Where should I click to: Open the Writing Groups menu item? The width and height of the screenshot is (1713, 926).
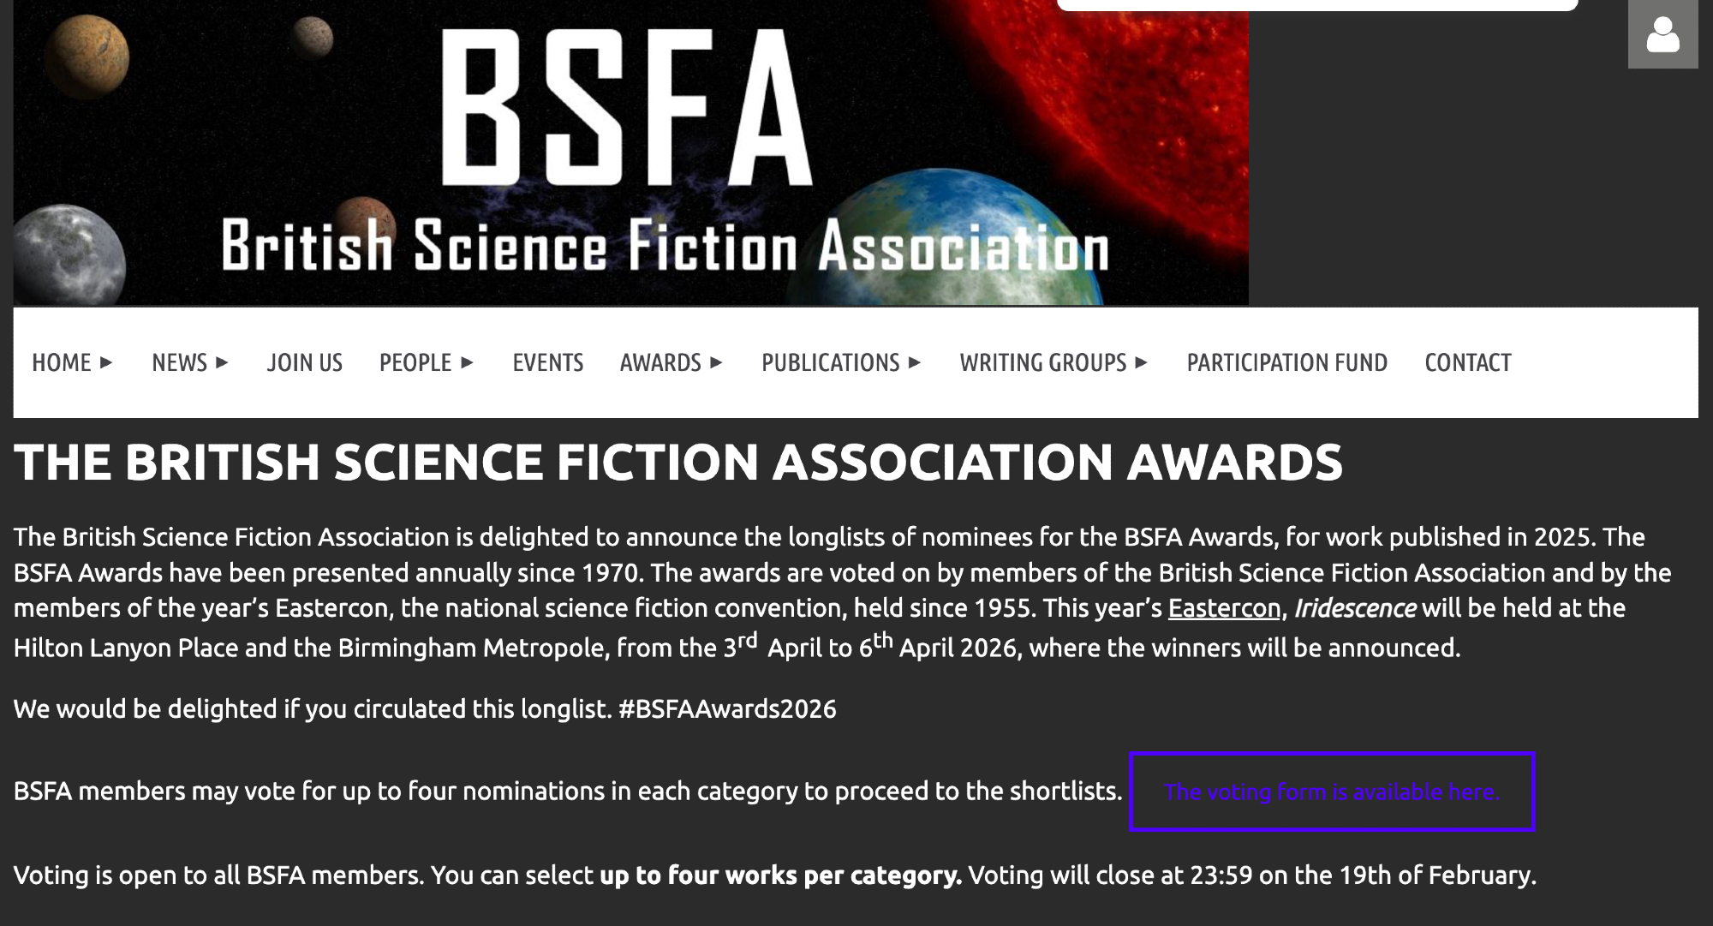click(1042, 363)
